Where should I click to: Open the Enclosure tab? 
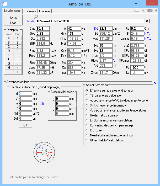(x=30, y=11)
